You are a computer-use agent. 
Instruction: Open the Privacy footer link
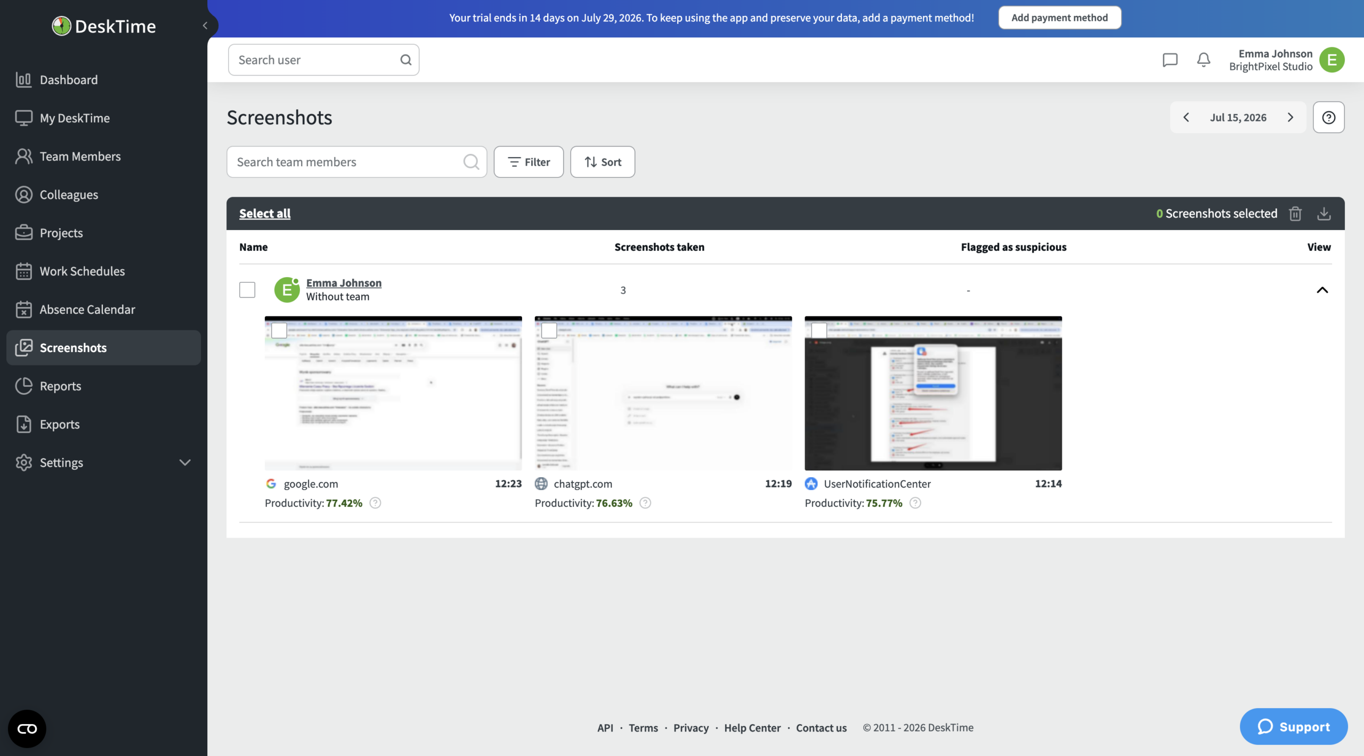click(691, 728)
